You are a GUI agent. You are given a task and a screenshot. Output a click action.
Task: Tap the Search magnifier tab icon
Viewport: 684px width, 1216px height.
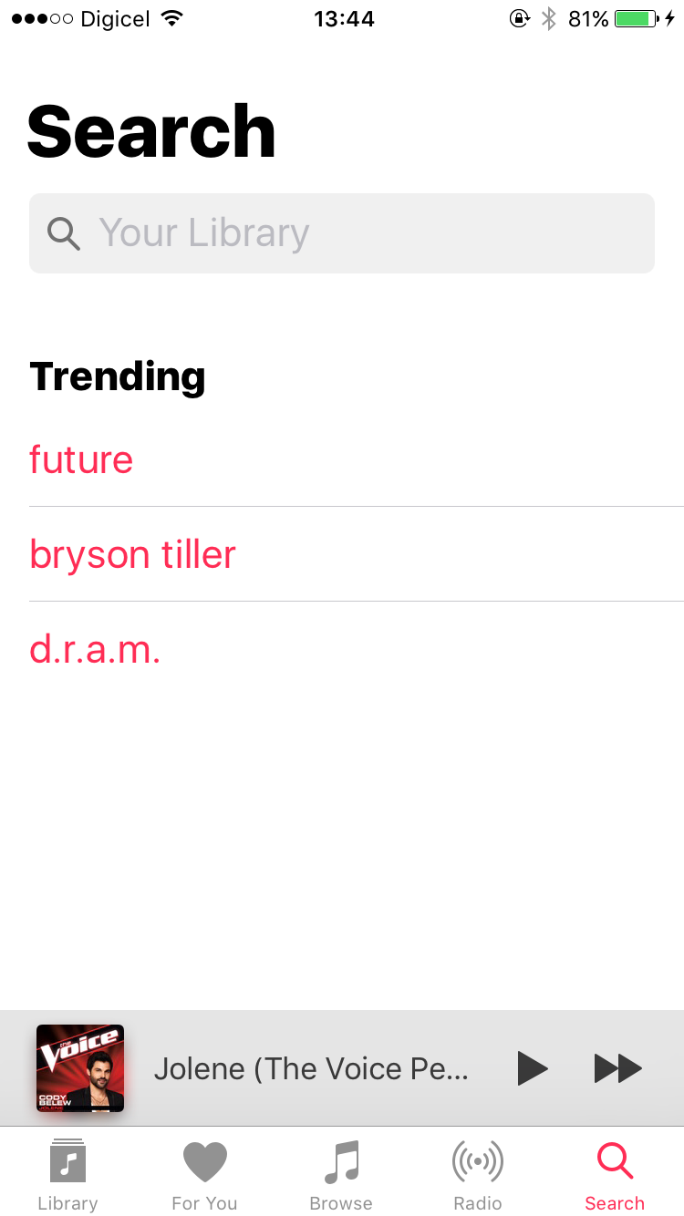[x=615, y=1162]
